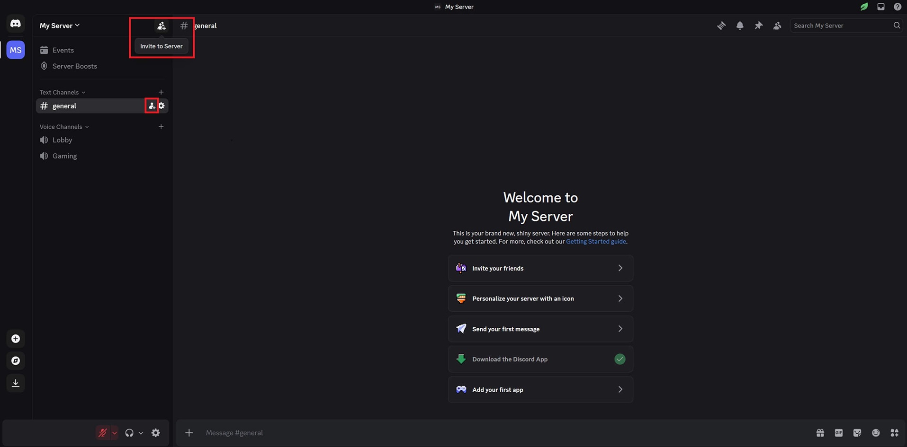This screenshot has height=447, width=907.
Task: Open audio output options arrow
Action: (x=141, y=433)
